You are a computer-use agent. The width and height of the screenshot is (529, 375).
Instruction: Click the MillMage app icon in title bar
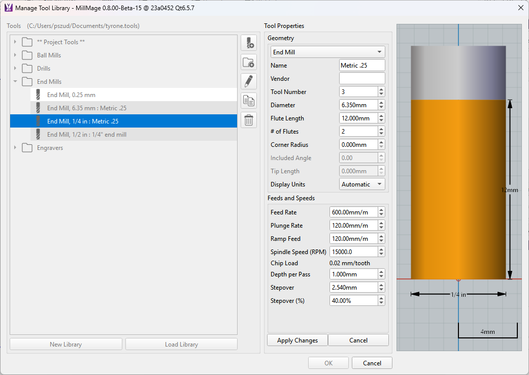[9, 8]
